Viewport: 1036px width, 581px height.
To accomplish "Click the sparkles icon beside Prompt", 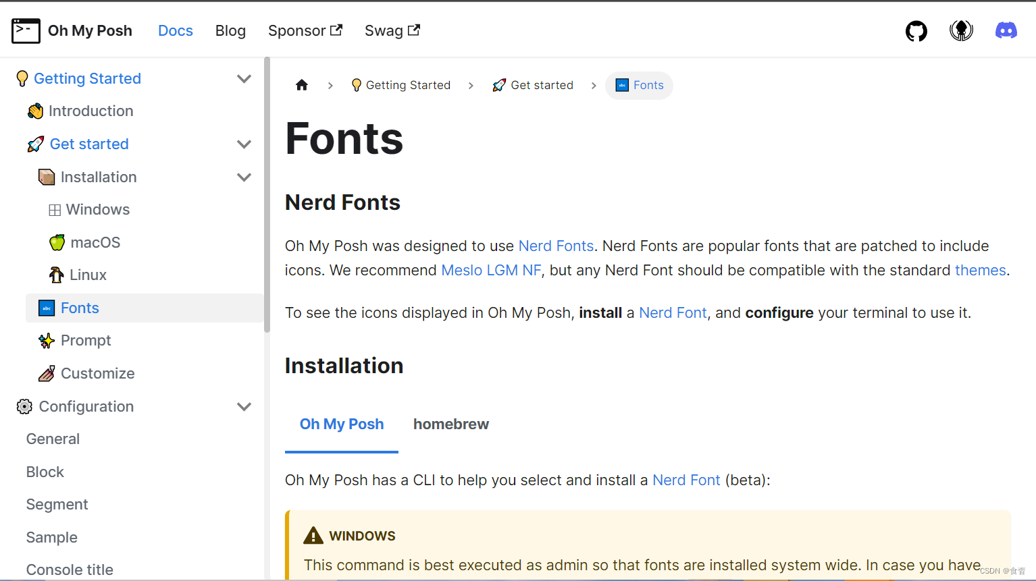I will [47, 341].
